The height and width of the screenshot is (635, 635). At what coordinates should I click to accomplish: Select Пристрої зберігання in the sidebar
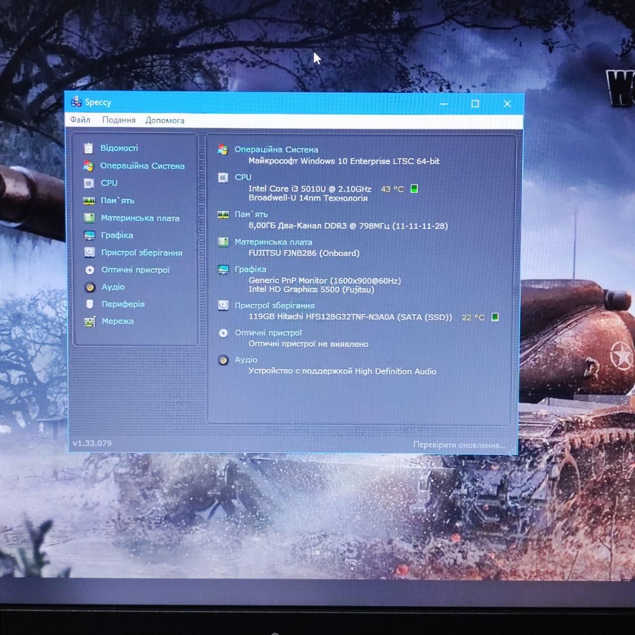point(142,253)
